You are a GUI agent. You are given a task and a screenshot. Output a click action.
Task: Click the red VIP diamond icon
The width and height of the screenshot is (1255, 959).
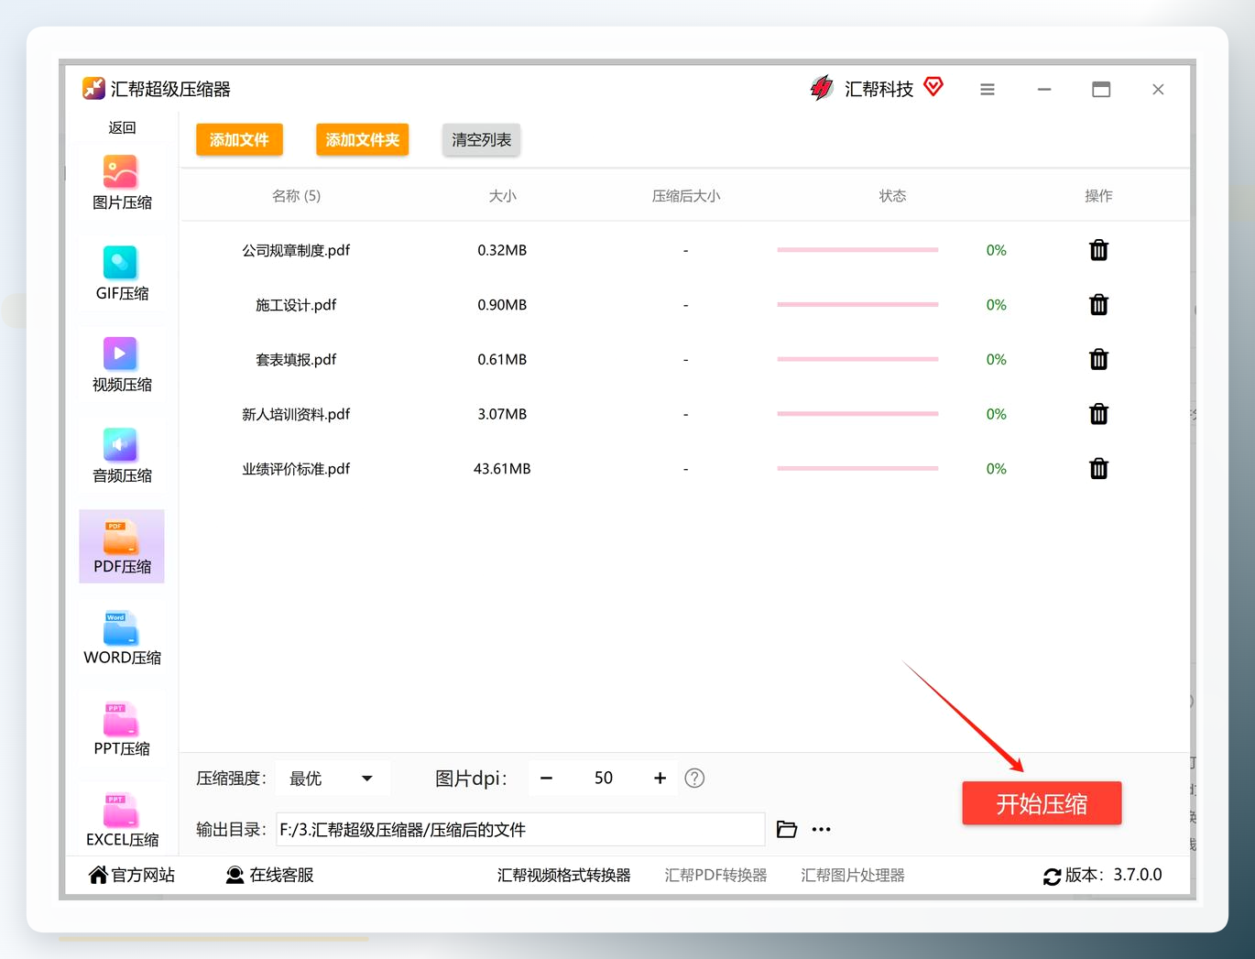point(933,87)
